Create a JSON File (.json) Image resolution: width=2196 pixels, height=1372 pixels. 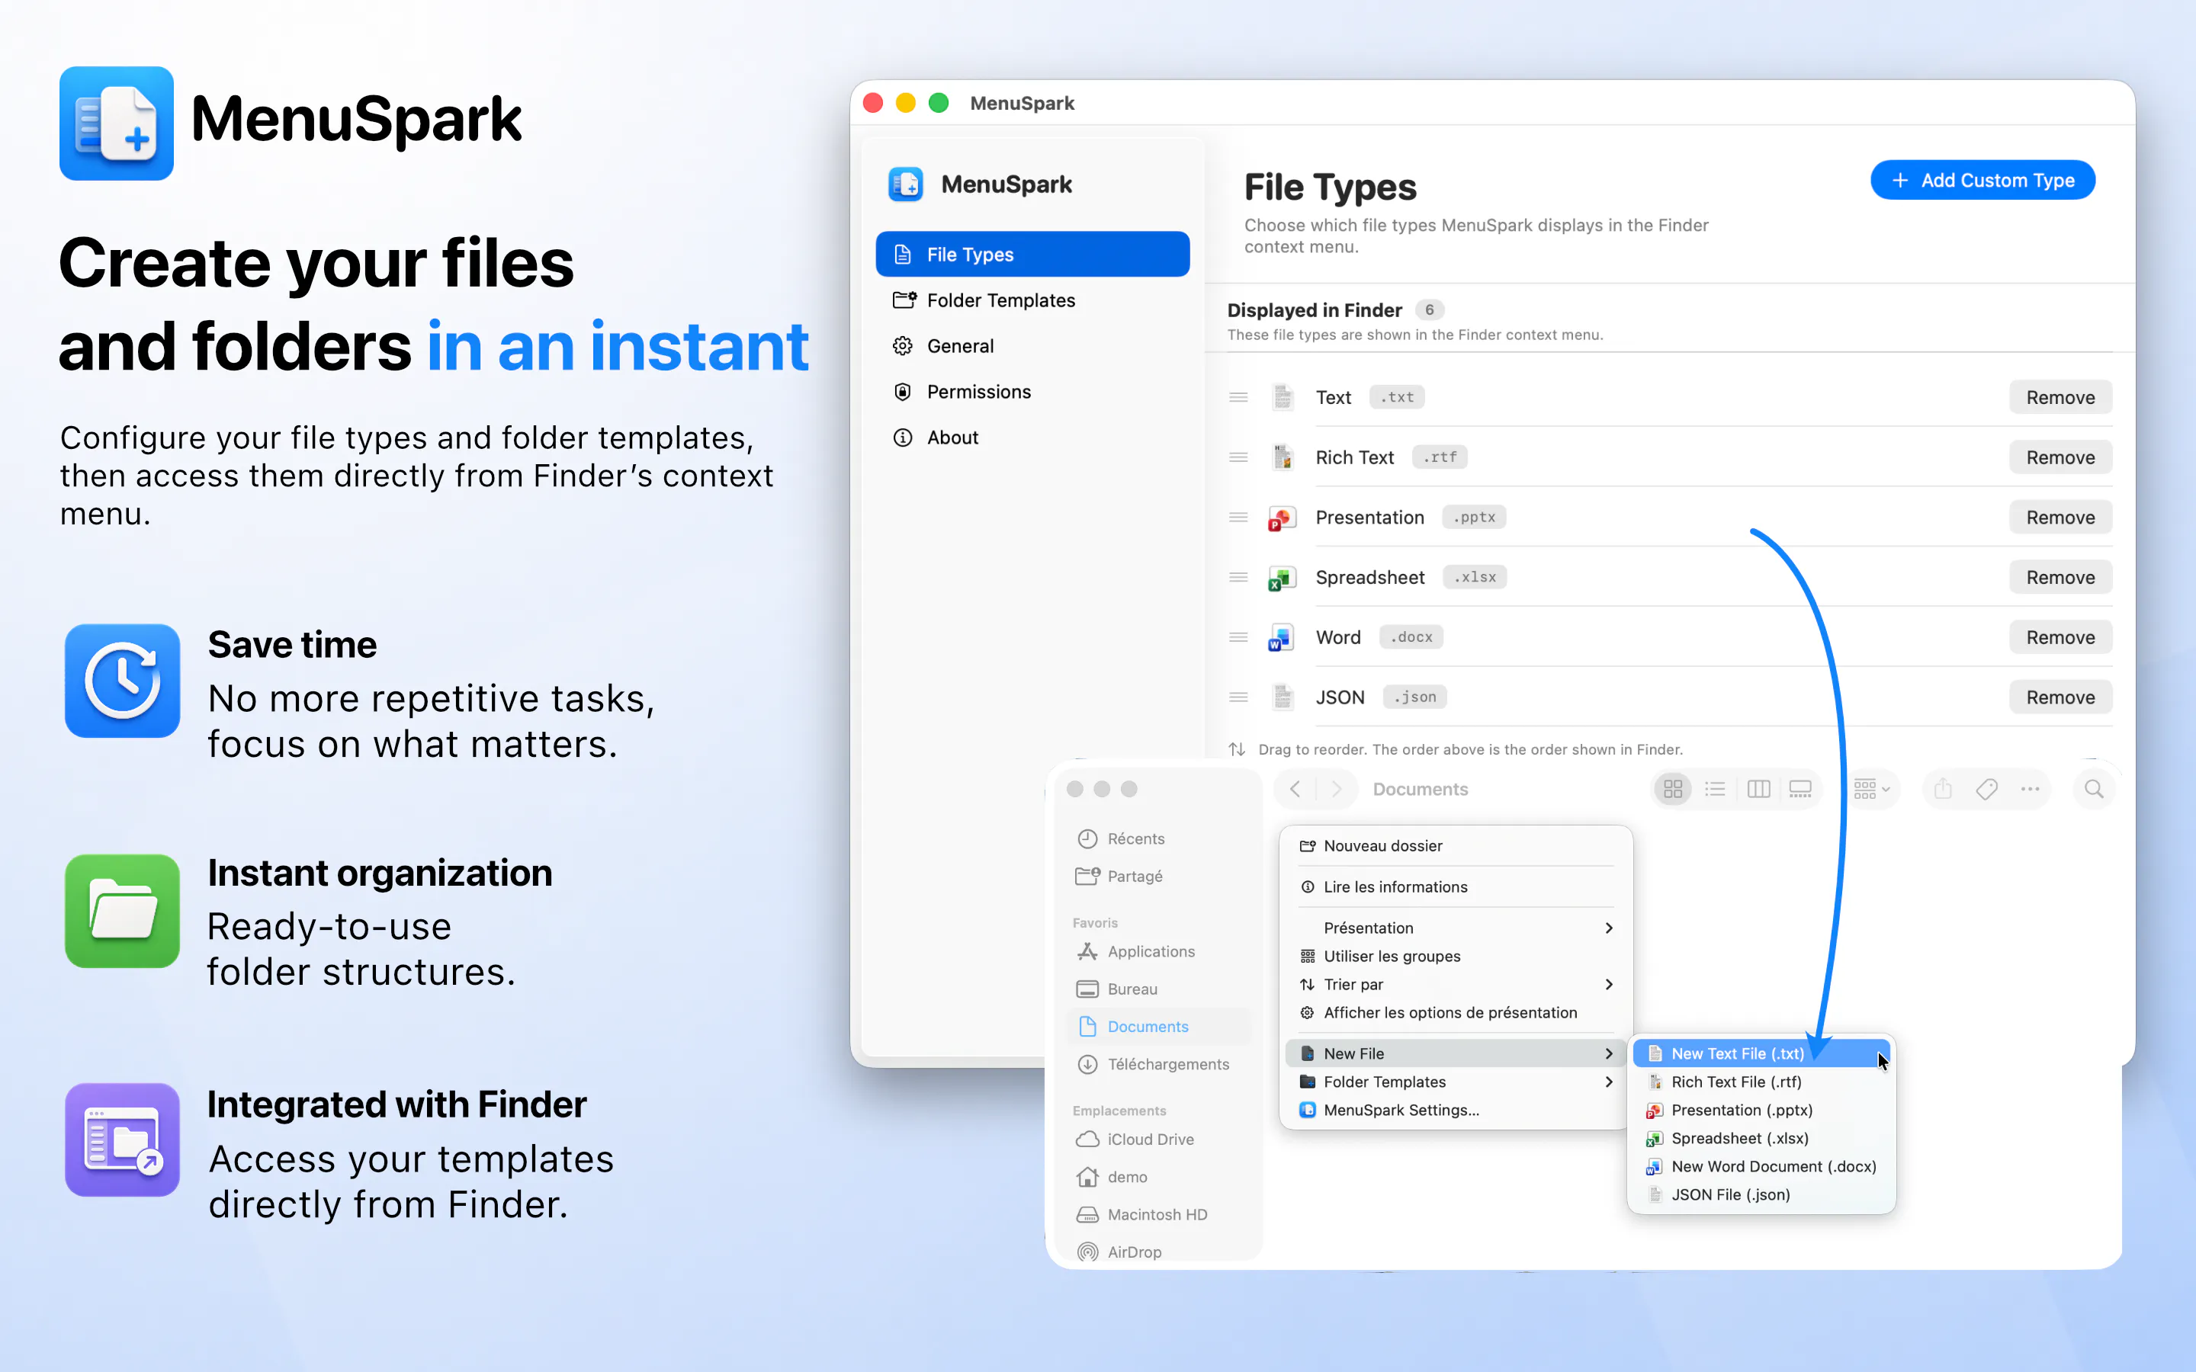tap(1761, 1194)
